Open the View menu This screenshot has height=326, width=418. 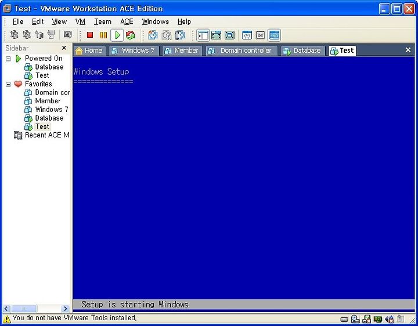[59, 21]
